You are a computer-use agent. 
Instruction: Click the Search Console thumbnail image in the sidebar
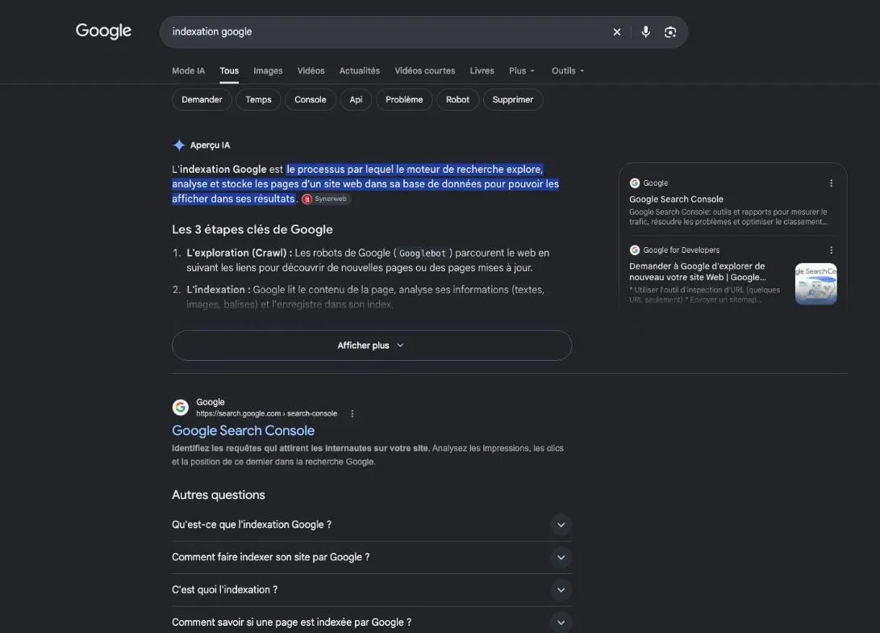[x=815, y=283]
